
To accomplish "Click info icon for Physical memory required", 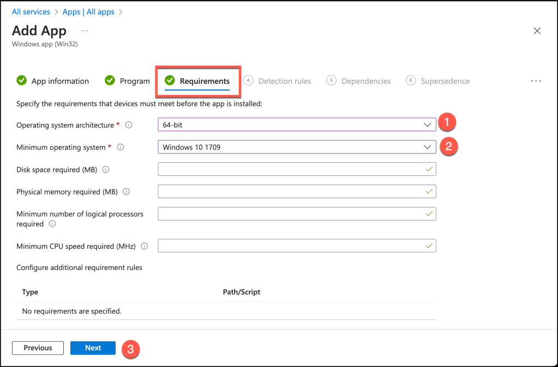I will (126, 192).
